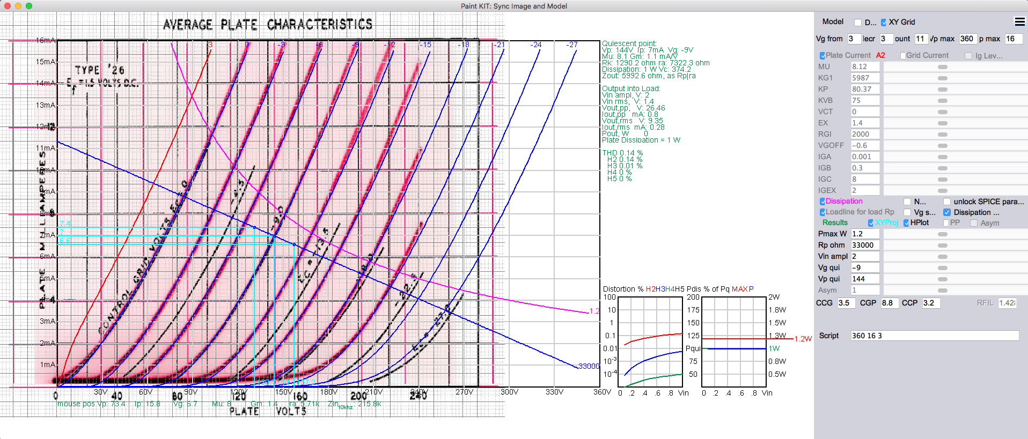Click the KVB value field 75
1028x439 pixels.
coord(865,100)
